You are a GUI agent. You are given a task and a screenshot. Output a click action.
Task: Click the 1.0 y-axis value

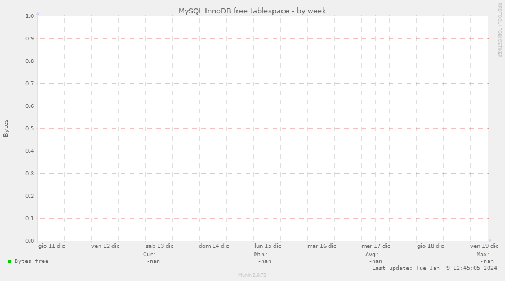coord(30,16)
